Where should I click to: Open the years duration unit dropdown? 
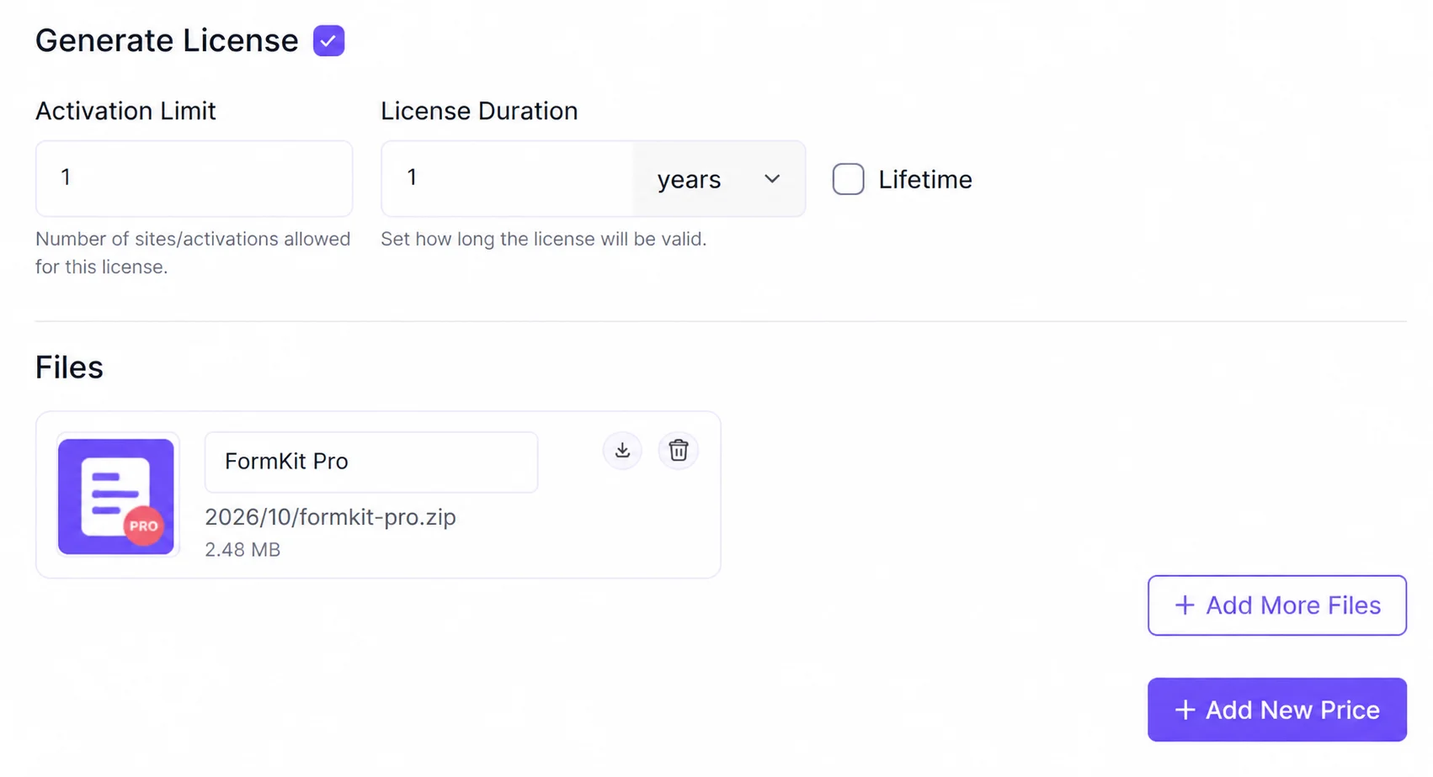pyautogui.click(x=719, y=179)
